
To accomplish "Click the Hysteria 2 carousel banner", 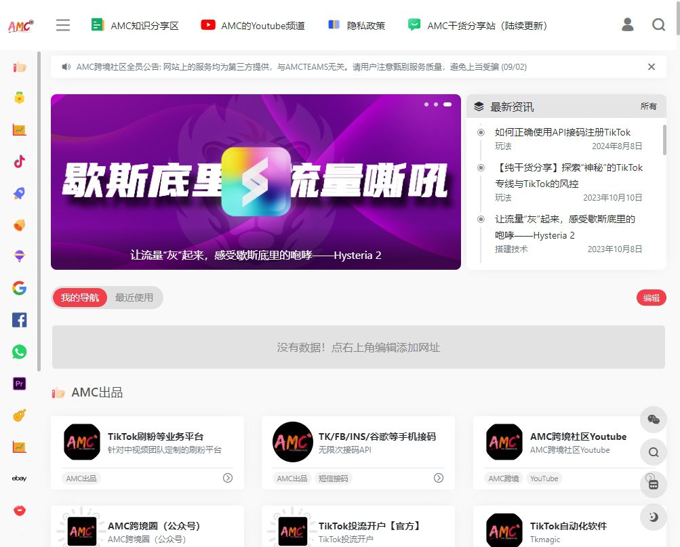I will pos(256,182).
